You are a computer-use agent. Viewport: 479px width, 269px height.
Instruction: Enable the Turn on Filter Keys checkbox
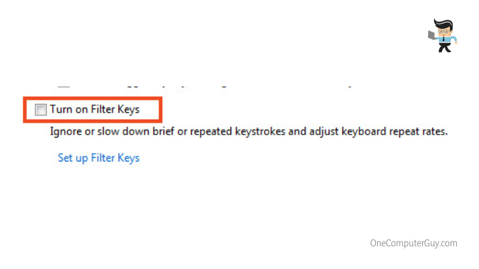(41, 110)
